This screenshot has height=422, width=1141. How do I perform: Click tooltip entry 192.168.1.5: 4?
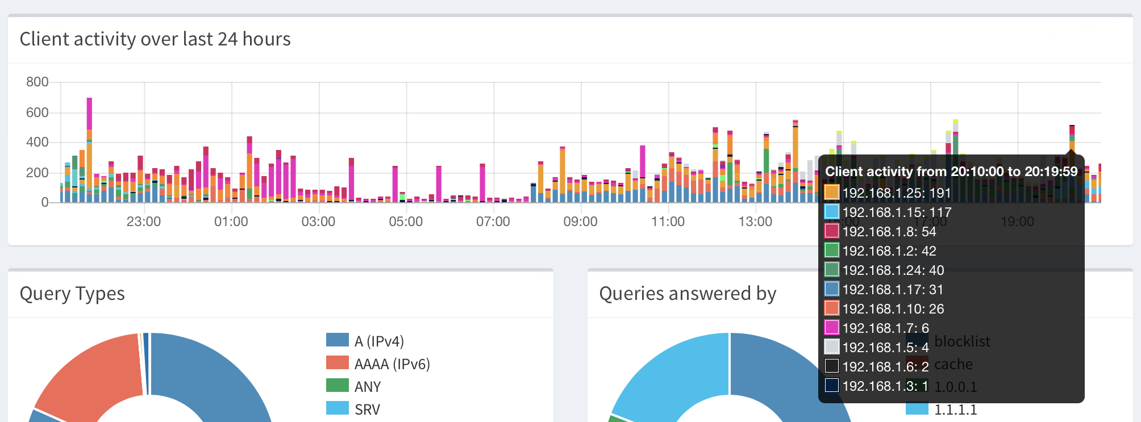tap(885, 348)
